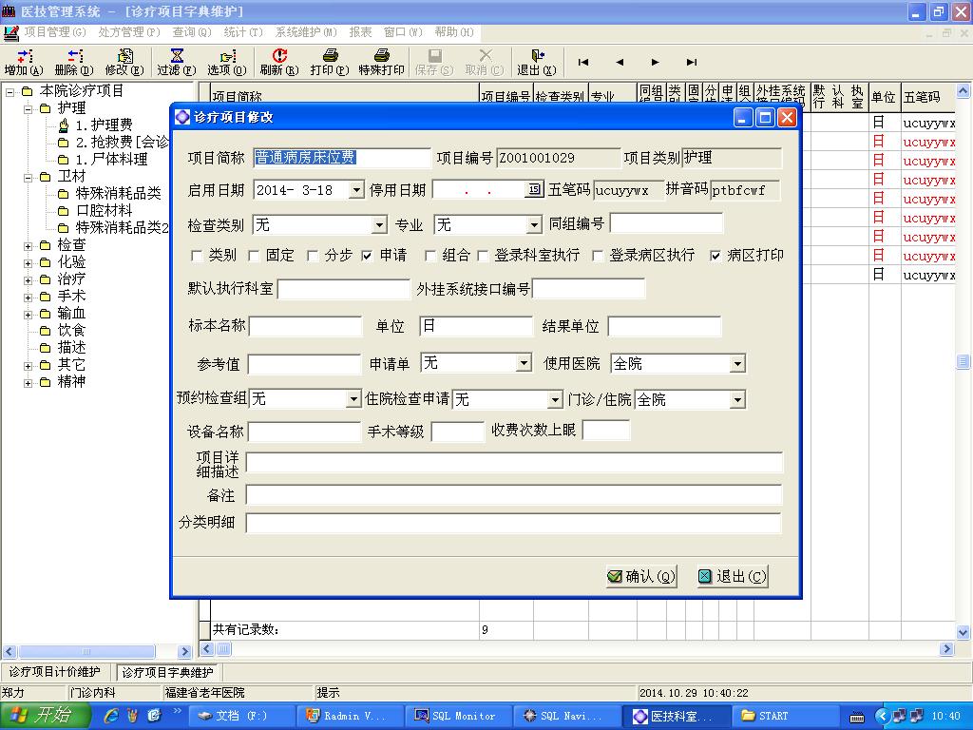
Task: Open the 申请单 dropdown
Action: [x=525, y=362]
